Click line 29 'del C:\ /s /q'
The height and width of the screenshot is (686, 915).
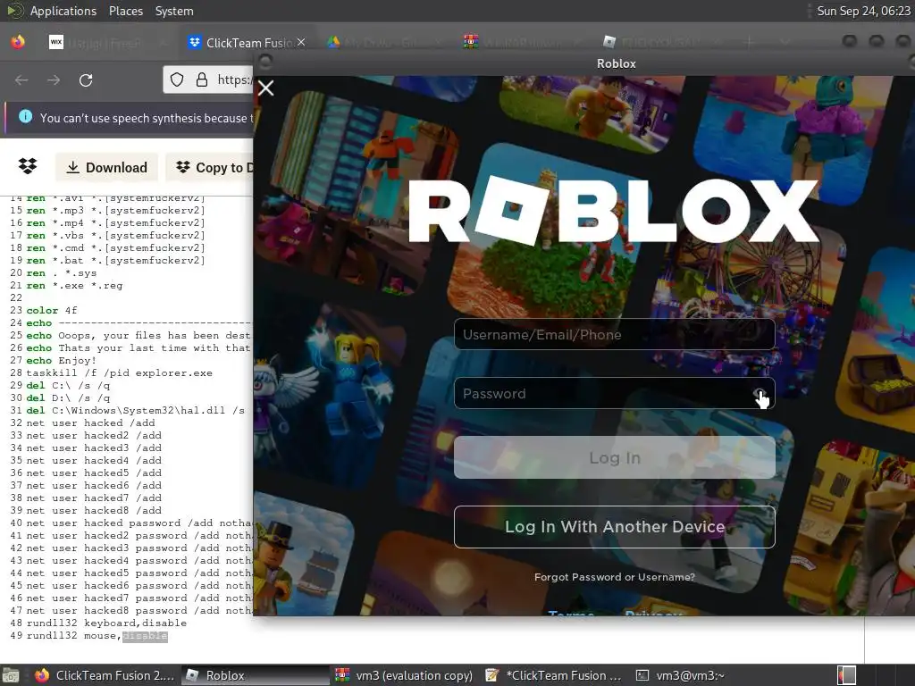[x=68, y=386]
